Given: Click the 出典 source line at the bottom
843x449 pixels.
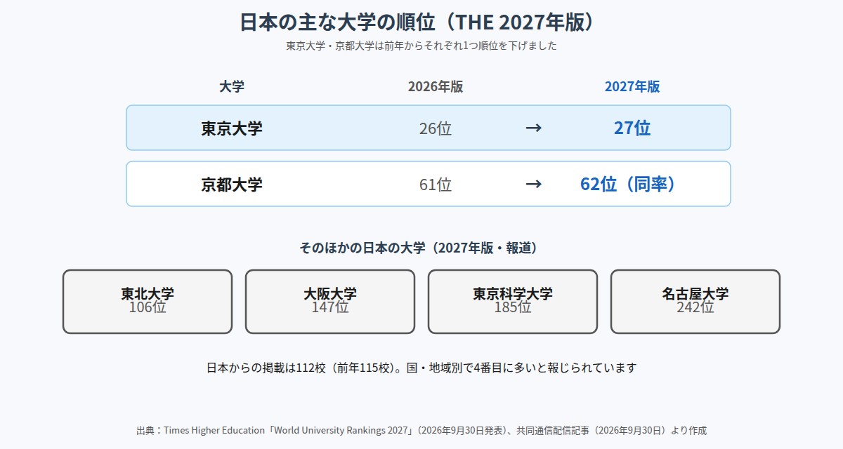Looking at the screenshot, I should 421,431.
